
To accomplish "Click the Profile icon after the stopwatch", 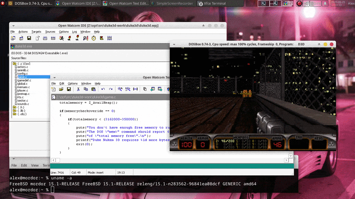I will coord(102,38).
